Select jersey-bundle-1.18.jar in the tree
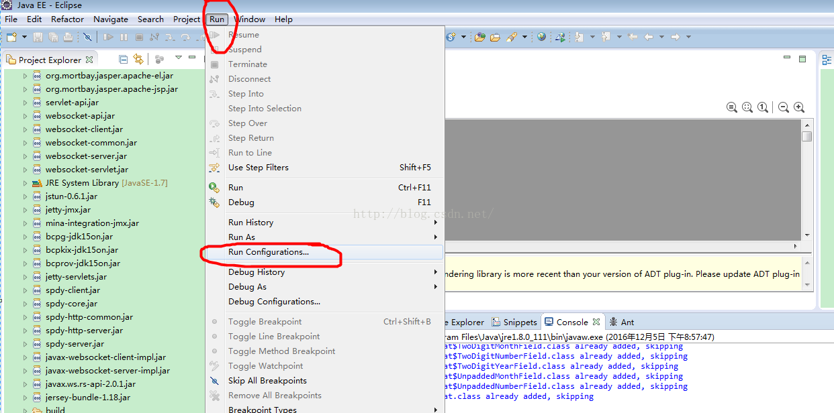Screen dimensions: 834x413 (88, 398)
